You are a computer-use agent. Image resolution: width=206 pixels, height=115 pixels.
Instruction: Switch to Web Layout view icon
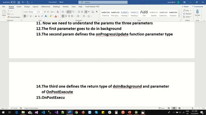[x=179, y=108]
